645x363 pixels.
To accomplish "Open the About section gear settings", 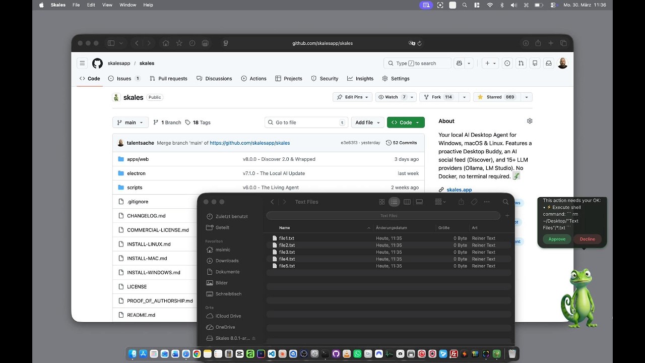I will (530, 121).
